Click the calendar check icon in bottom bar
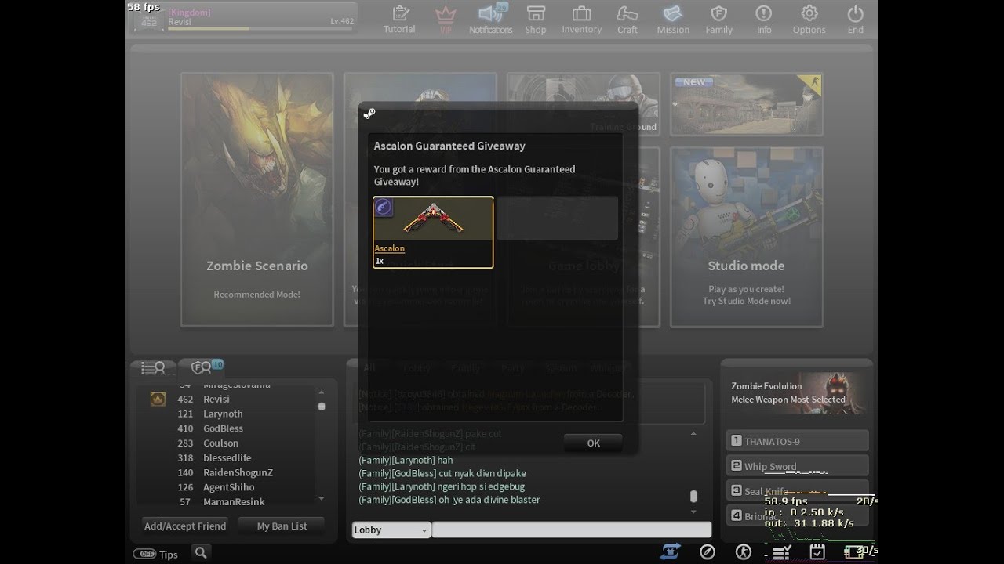 817,552
